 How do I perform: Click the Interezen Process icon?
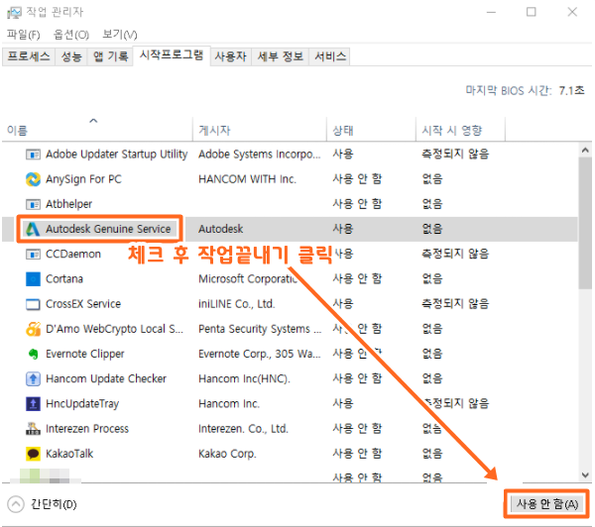[33, 429]
